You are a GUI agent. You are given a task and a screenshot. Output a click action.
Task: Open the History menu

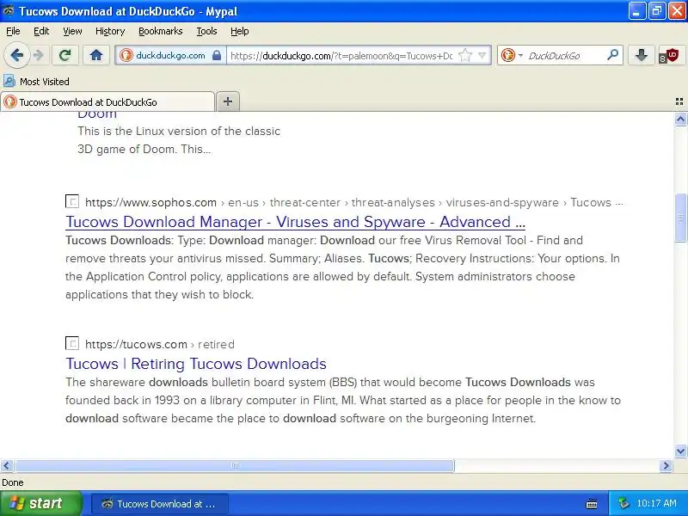(110, 31)
